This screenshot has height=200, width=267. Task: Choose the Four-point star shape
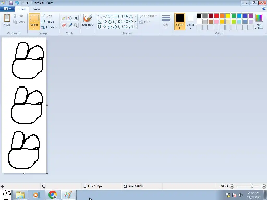click(105, 27)
